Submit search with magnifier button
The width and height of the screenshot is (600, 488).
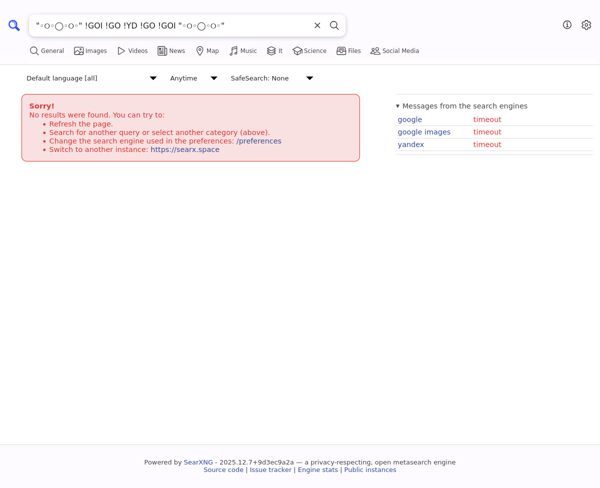[x=334, y=25]
